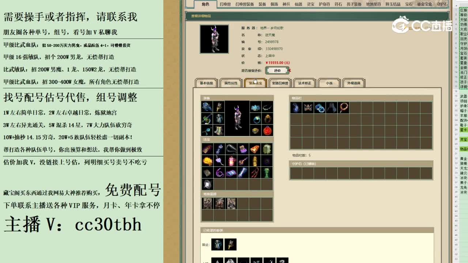Inspect the blue key-shaped equipment icon
468x263 pixels.
(x=207, y=130)
